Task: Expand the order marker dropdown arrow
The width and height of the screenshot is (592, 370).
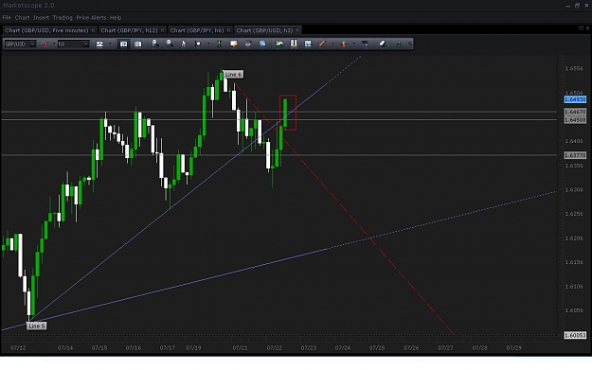Action: (x=354, y=44)
